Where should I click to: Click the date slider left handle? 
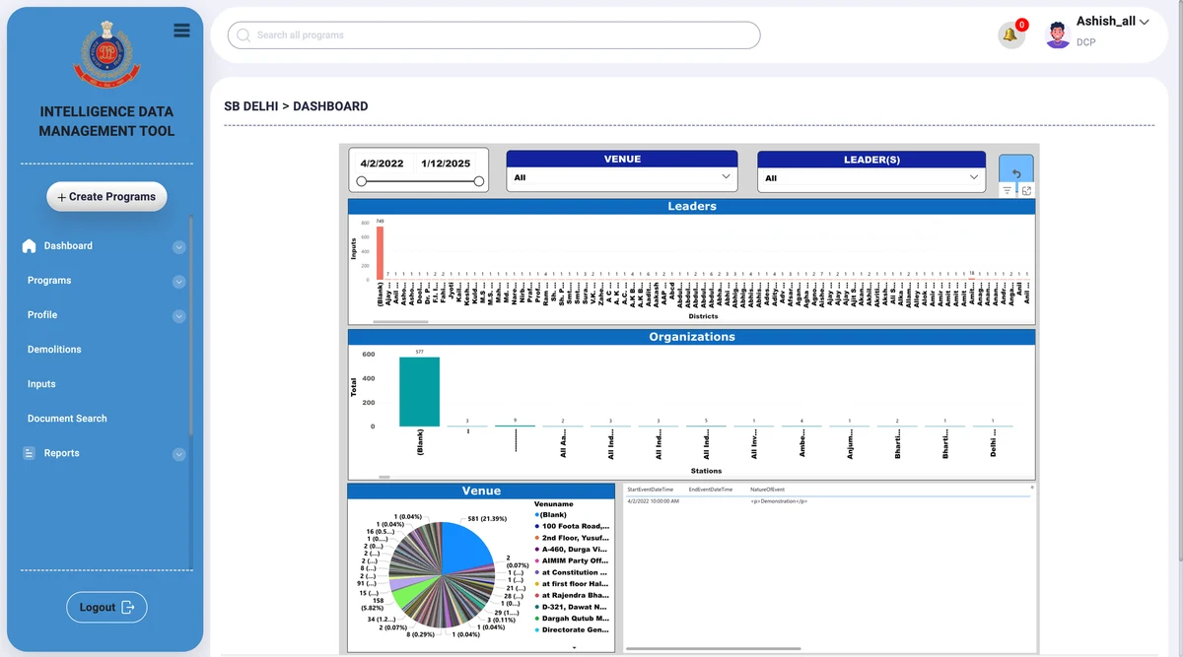(x=361, y=181)
